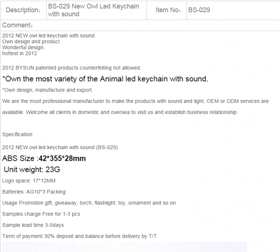Click the Term of payment 30% deposit line
This screenshot has width=280, height=252.
(80, 236)
